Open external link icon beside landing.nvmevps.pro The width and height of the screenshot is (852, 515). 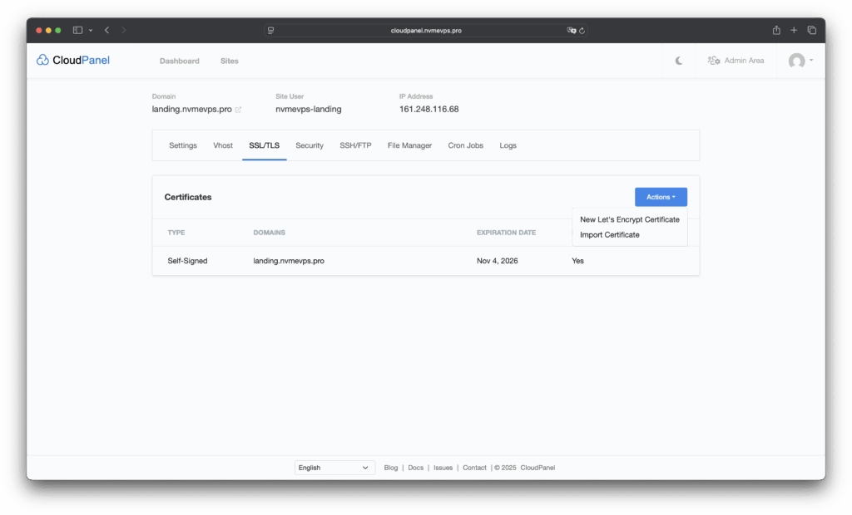239,110
